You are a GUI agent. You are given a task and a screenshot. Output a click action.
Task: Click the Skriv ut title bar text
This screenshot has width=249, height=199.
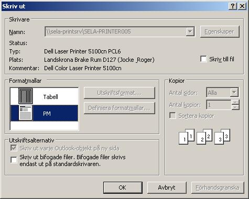[14, 6]
